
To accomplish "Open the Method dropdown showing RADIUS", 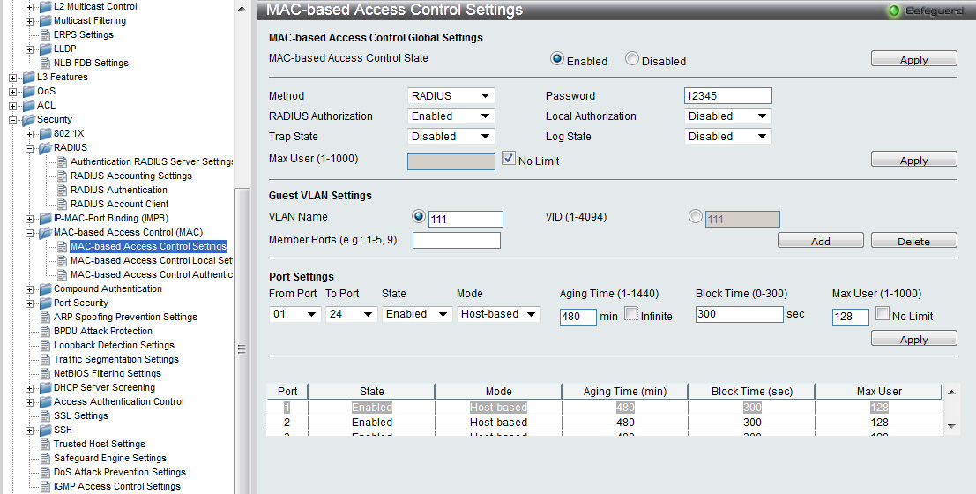I will [451, 96].
